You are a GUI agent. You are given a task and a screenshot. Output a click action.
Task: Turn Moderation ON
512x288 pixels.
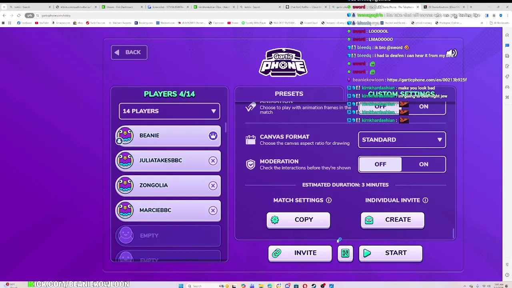point(424,164)
